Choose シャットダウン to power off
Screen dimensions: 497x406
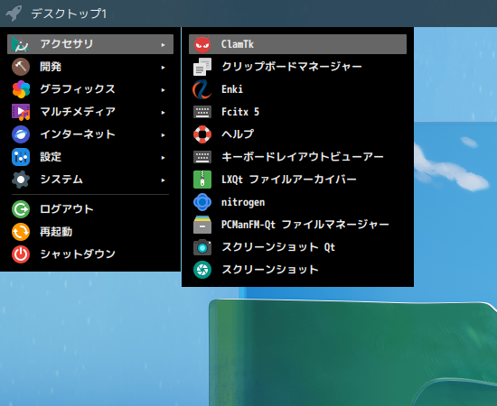point(90,254)
